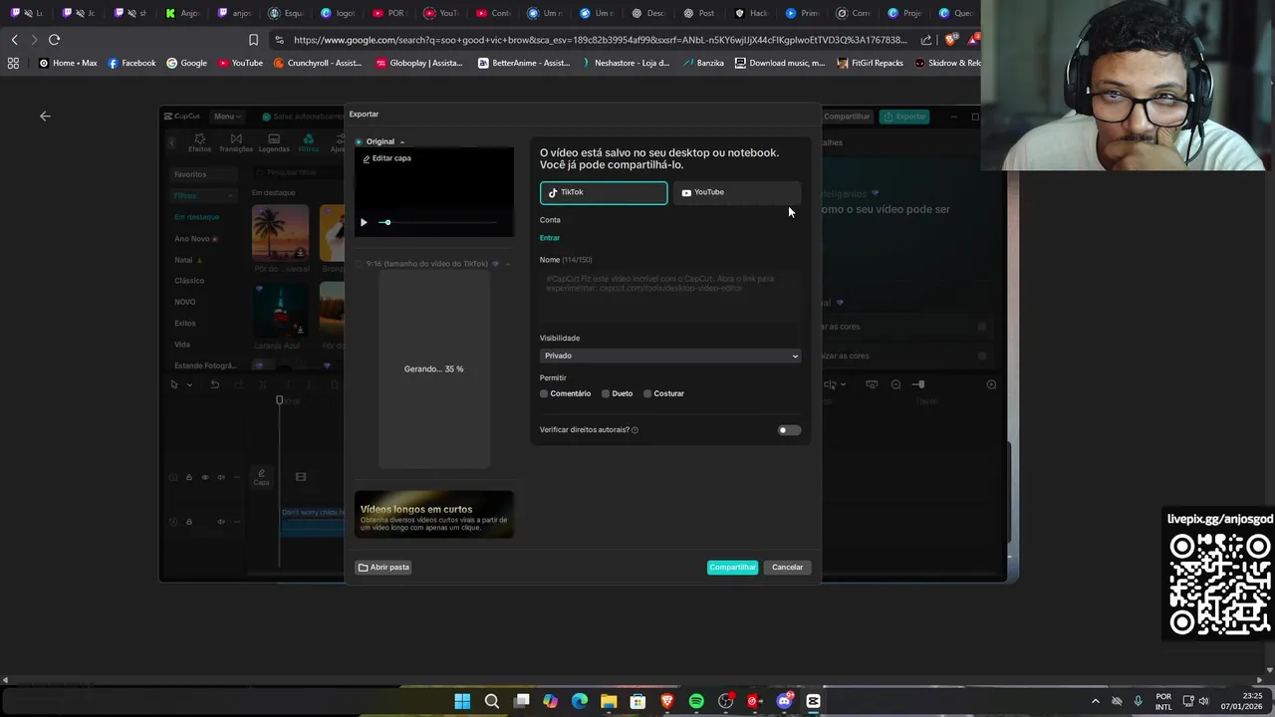
Task: Click the POR INTL language indicator
Action: pos(1163,701)
